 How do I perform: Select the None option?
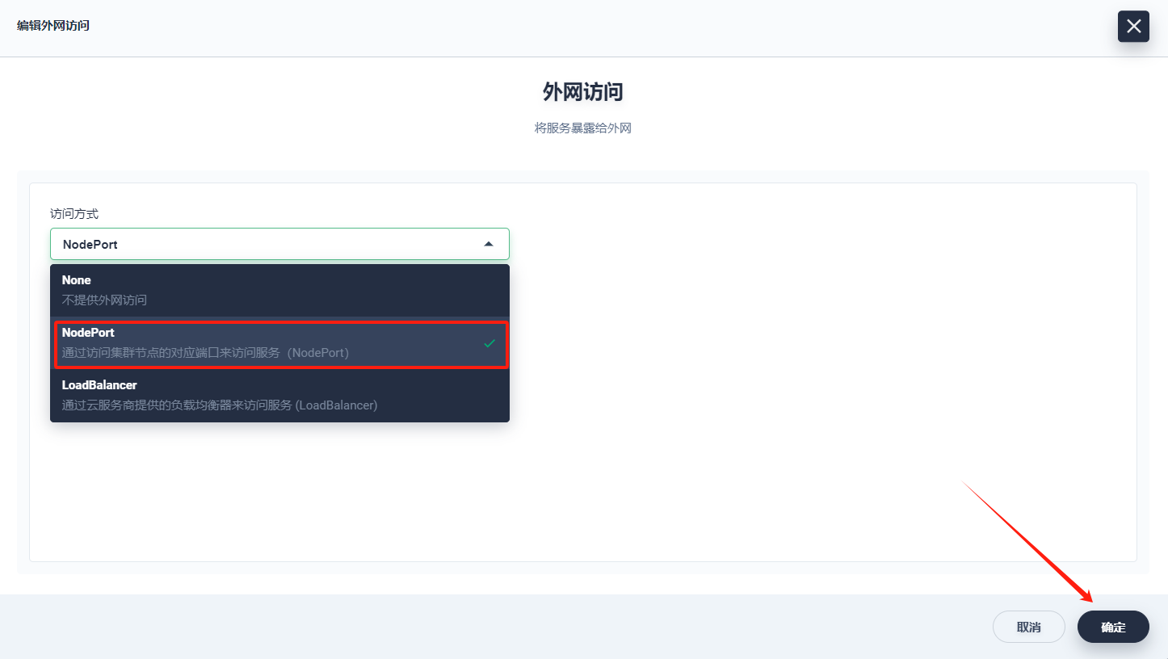pyautogui.click(x=279, y=290)
